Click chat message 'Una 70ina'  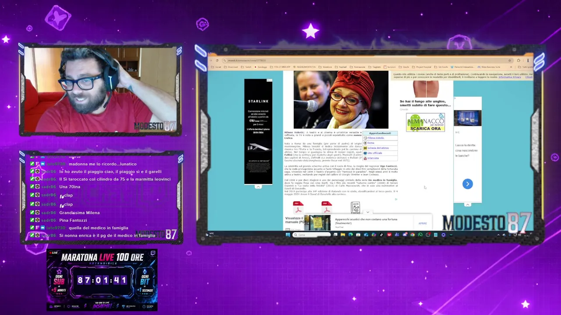(x=70, y=187)
